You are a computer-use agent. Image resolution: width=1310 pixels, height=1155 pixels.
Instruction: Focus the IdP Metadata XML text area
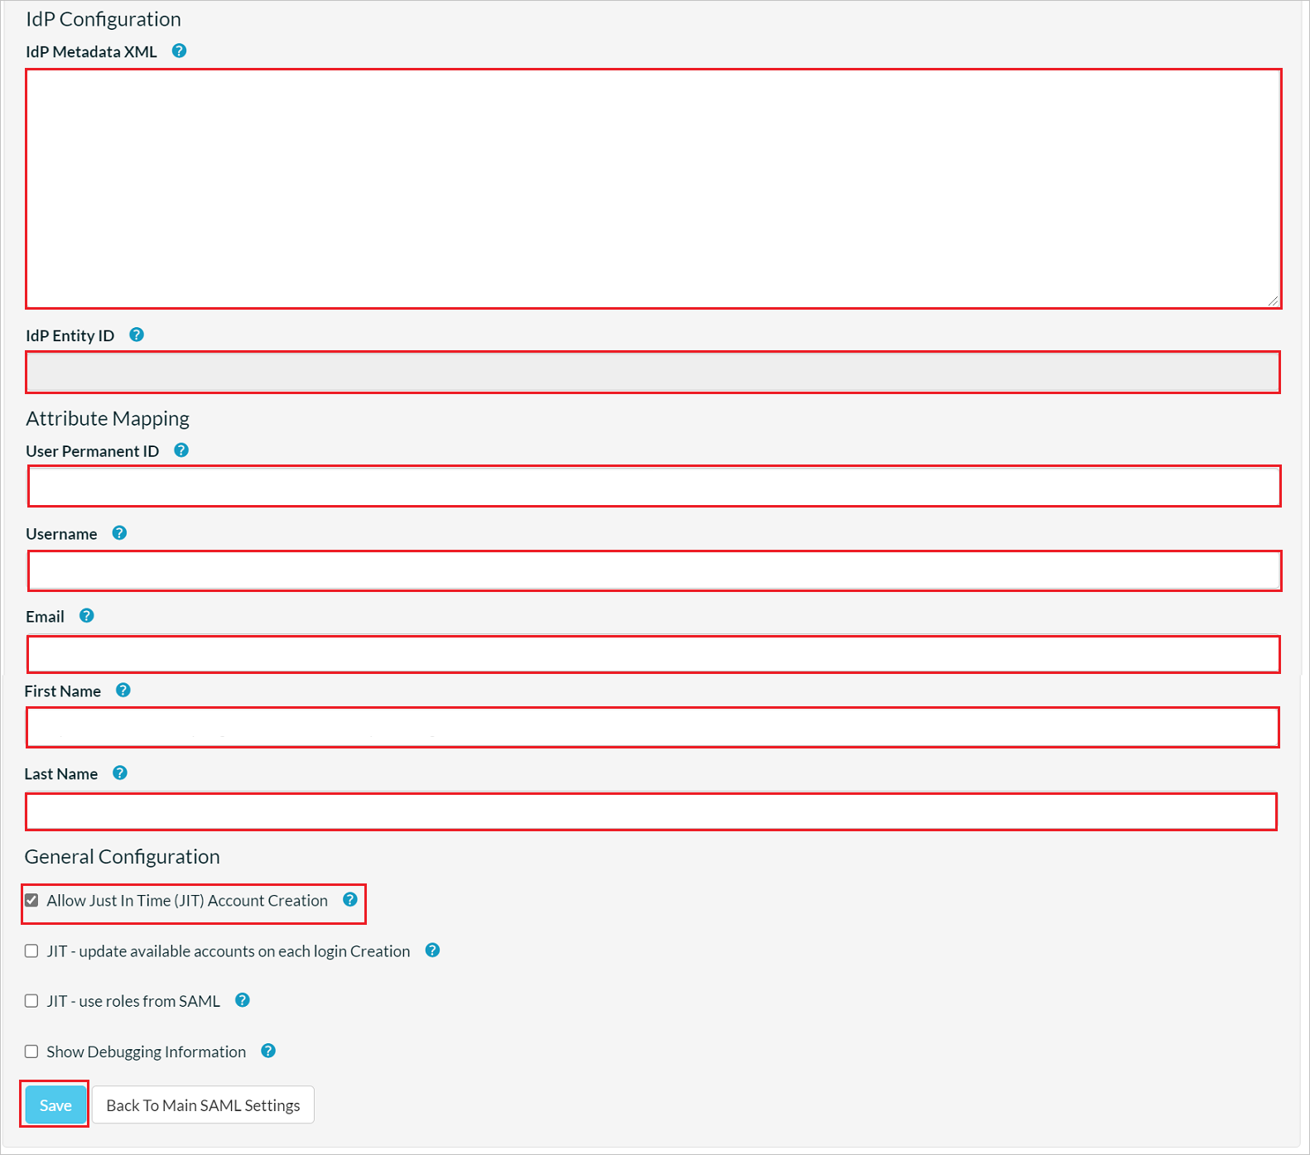(653, 189)
